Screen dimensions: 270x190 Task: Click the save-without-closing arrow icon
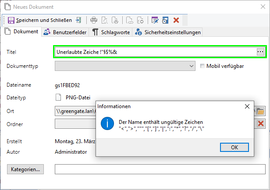[79, 20]
